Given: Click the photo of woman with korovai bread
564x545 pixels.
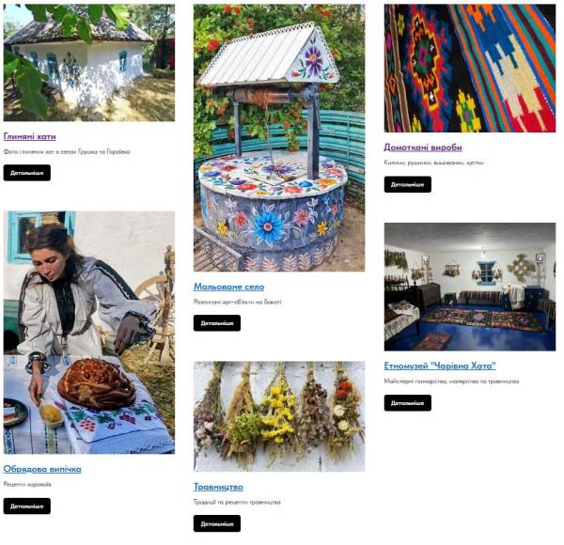Looking at the screenshot, I should (x=89, y=333).
